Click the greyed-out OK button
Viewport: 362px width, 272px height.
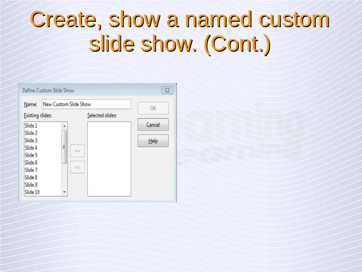153,108
